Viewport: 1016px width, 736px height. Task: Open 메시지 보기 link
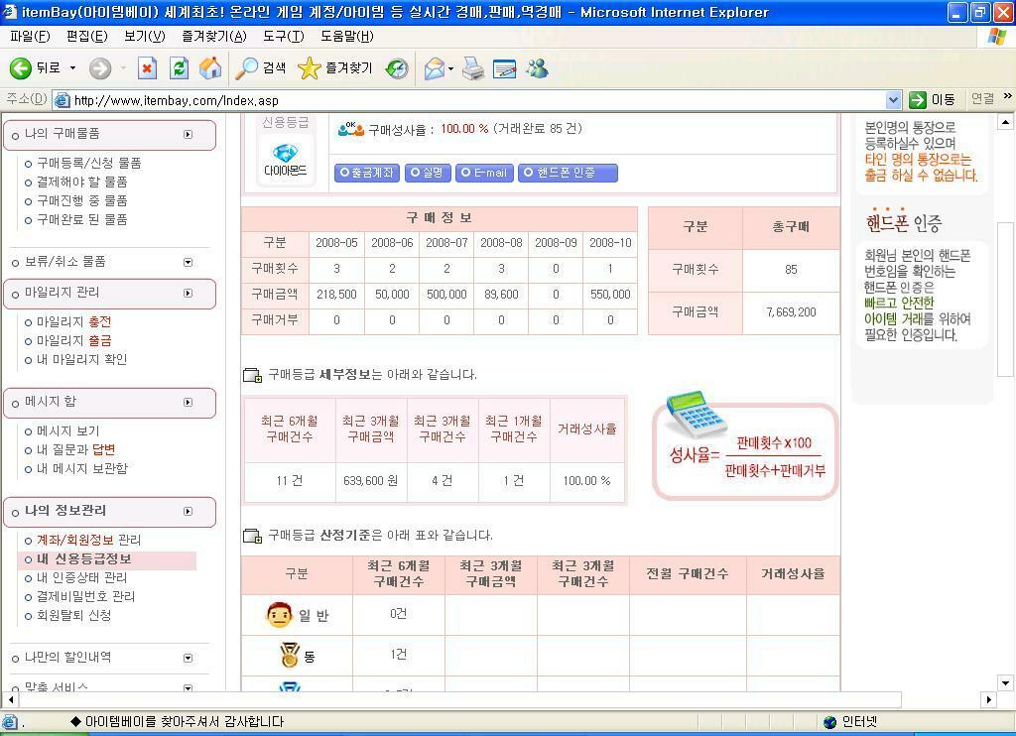tap(67, 431)
